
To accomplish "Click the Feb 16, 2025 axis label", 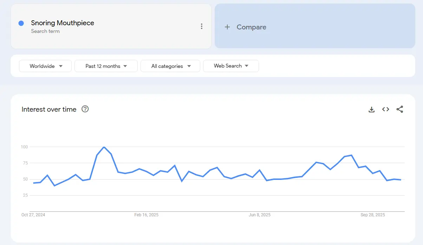I will pyautogui.click(x=146, y=215).
